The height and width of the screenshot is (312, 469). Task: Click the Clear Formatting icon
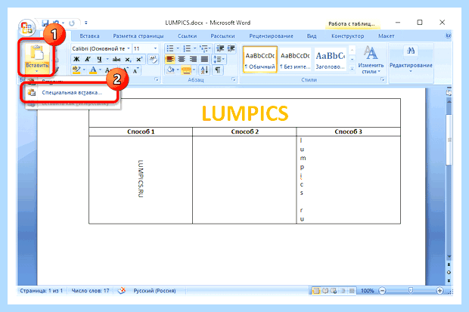tap(153, 59)
